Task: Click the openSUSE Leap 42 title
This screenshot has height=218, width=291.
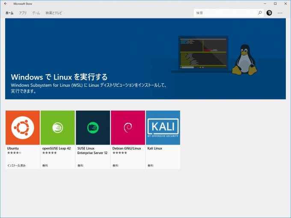Action: coord(56,148)
